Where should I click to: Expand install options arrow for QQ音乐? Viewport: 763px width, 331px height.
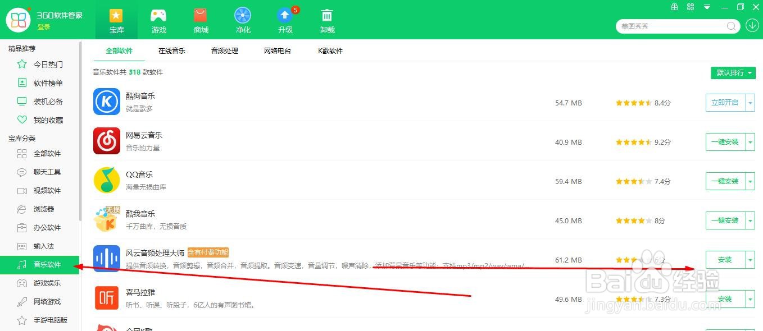coord(751,181)
